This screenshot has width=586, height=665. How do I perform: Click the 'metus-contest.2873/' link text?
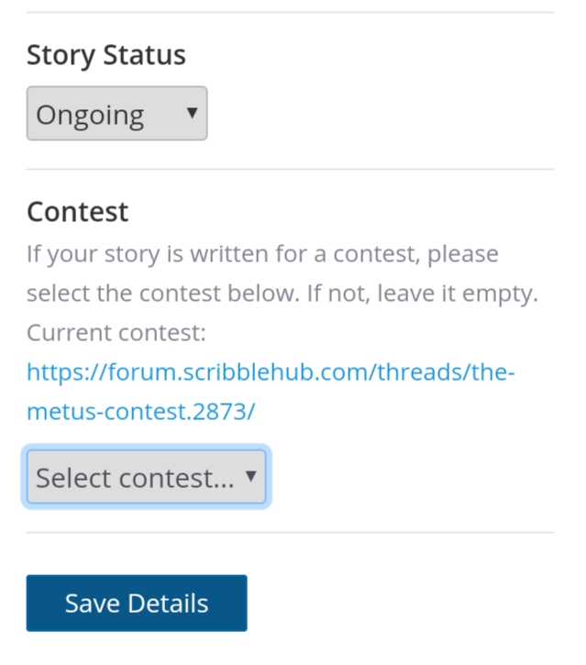140,412
